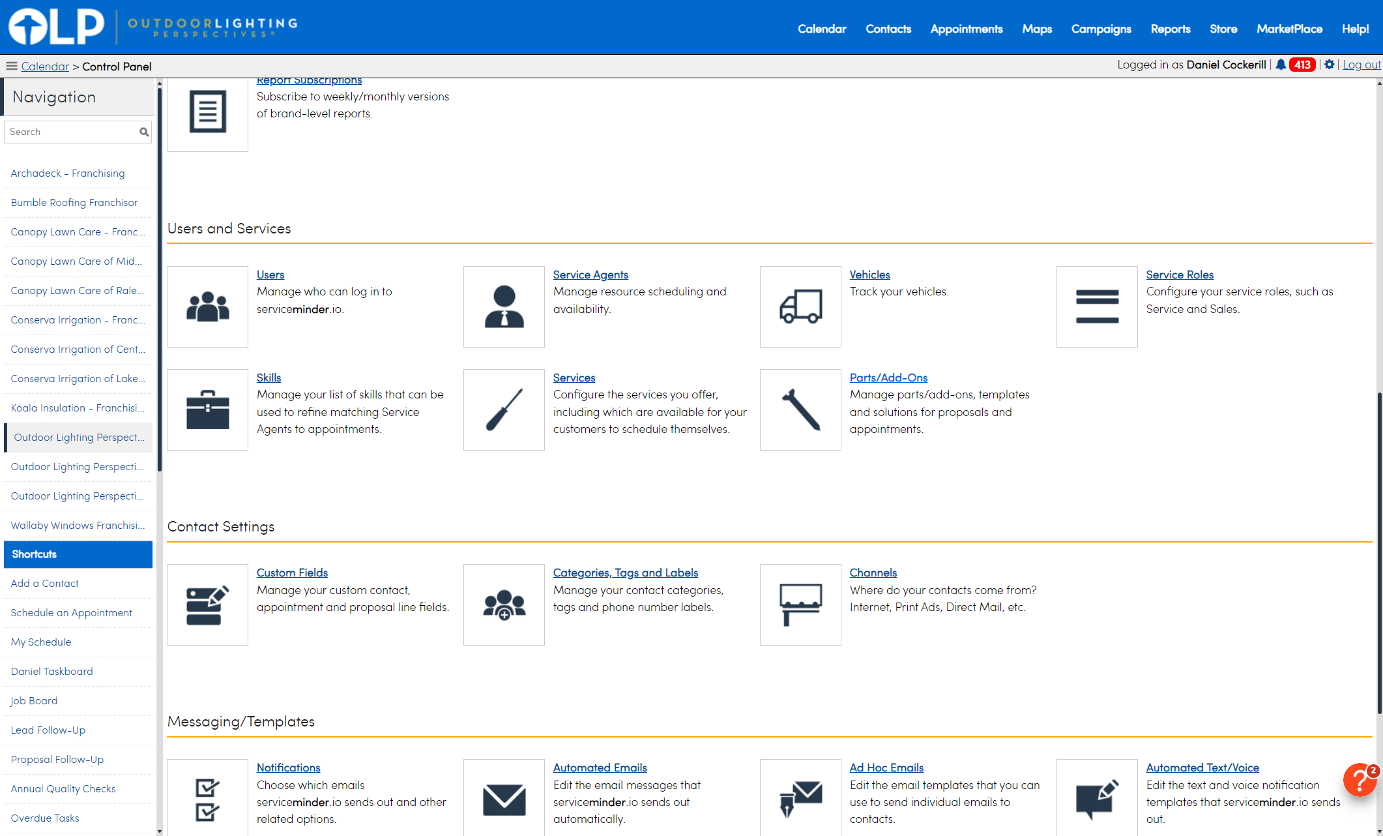
Task: Open the Report Subscriptions document icon
Action: [x=207, y=112]
